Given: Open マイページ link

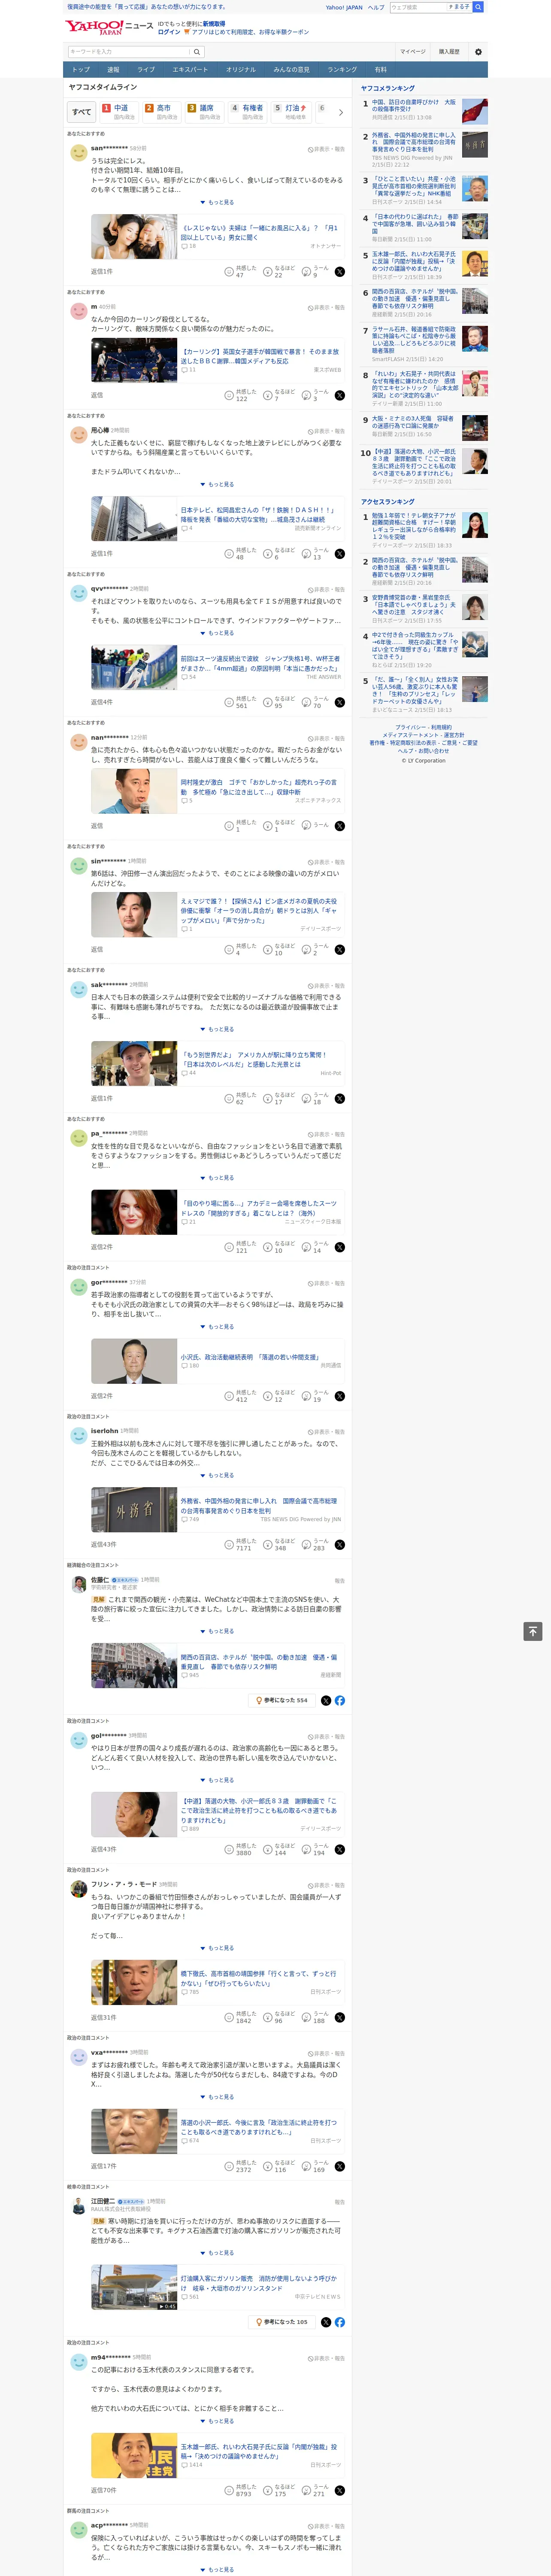Looking at the screenshot, I should (413, 52).
